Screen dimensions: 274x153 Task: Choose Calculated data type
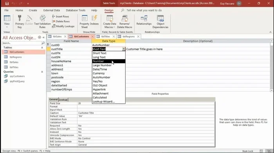pos(109,98)
